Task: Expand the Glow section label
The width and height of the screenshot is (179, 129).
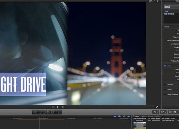Action: point(170,89)
